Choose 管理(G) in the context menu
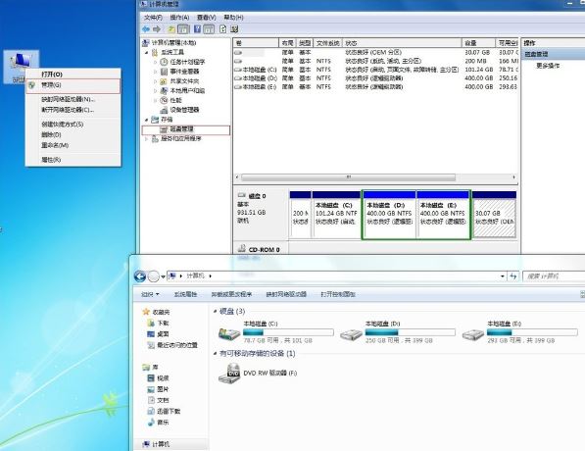 [73, 85]
